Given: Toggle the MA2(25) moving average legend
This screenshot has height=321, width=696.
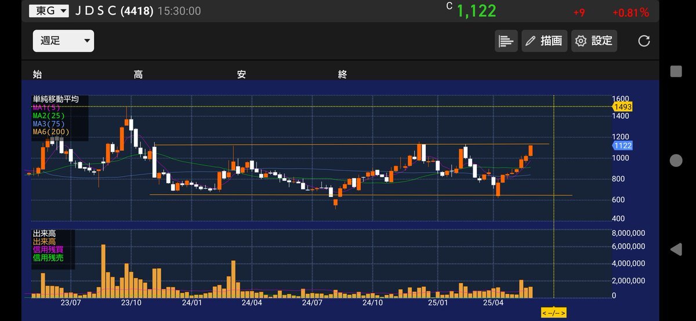Looking at the screenshot, I should 48,115.
